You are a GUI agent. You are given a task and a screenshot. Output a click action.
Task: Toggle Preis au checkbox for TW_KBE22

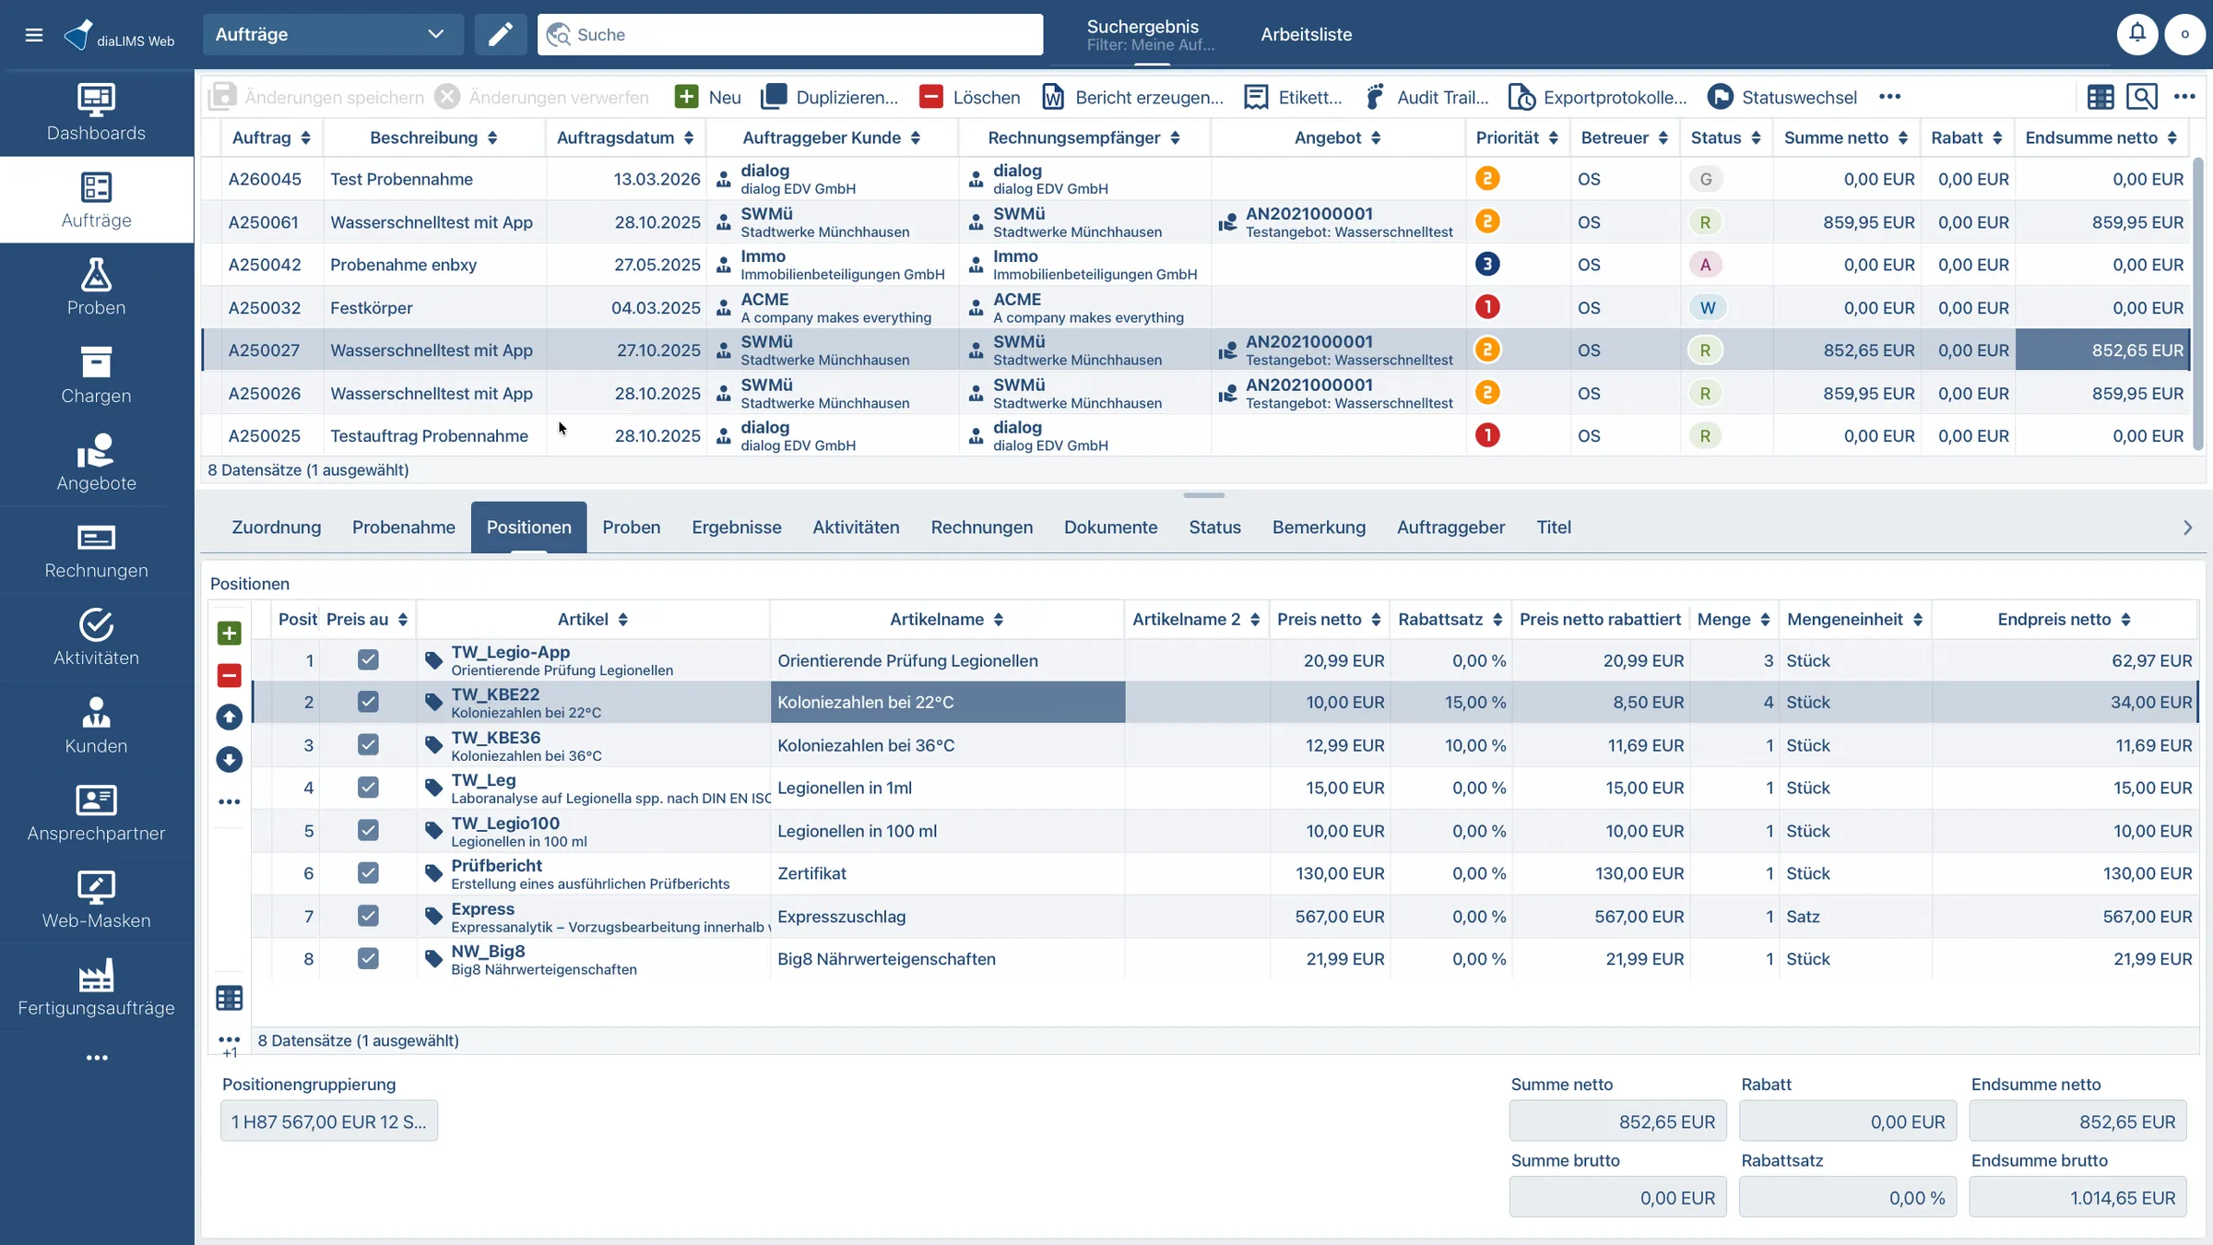pyautogui.click(x=368, y=702)
